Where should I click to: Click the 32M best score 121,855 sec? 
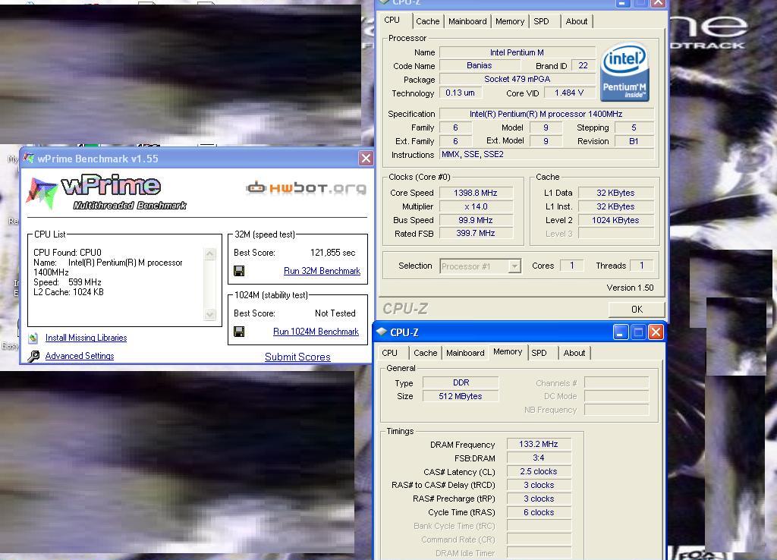click(332, 253)
